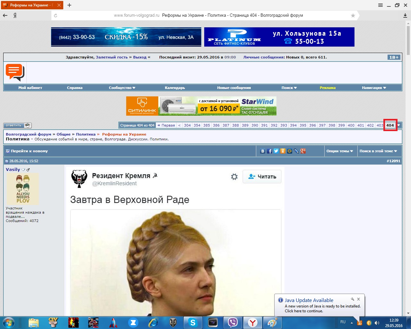The width and height of the screenshot is (411, 329).
Task: Close the Реформы на Украине tab
Action: (59, 5)
